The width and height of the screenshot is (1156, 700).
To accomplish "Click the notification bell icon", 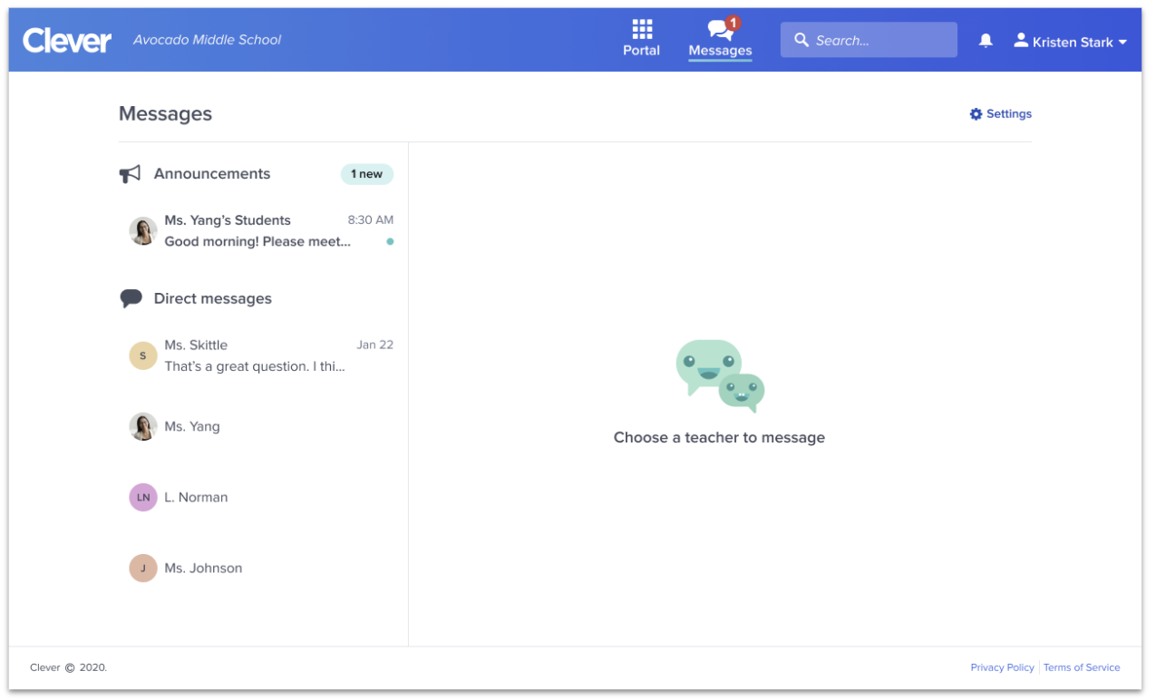I will coord(986,41).
